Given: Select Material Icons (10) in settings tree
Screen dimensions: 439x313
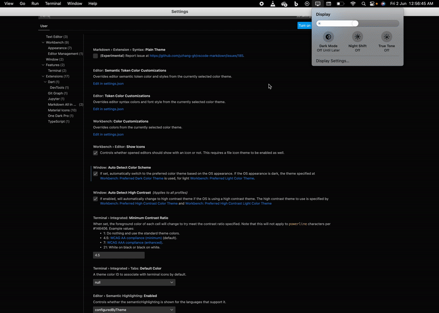Looking at the screenshot, I should click(x=62, y=110).
